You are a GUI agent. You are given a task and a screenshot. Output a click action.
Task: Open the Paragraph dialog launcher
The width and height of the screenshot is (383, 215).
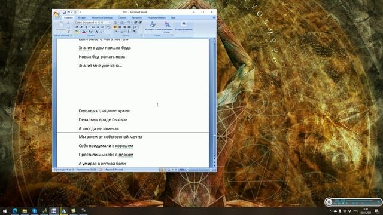pyautogui.click(x=141, y=35)
